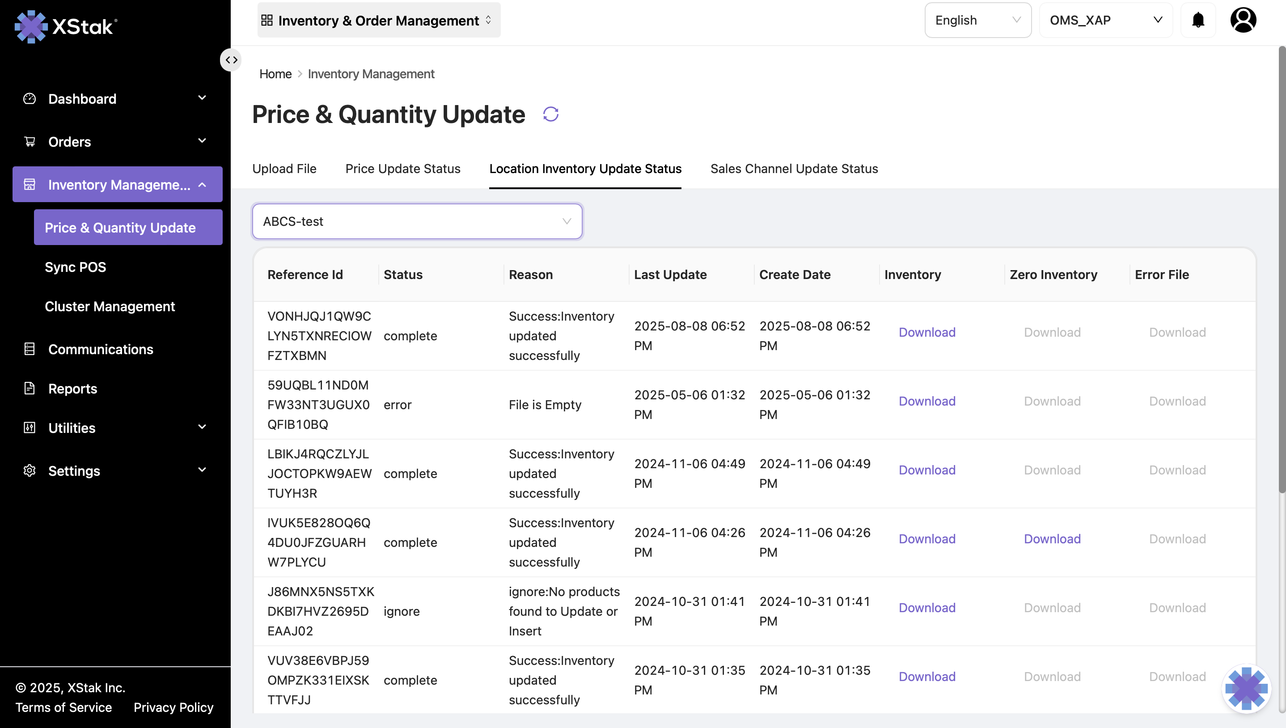1286x728 pixels.
Task: Refresh the Price & Quantity Update page
Action: pos(551,114)
